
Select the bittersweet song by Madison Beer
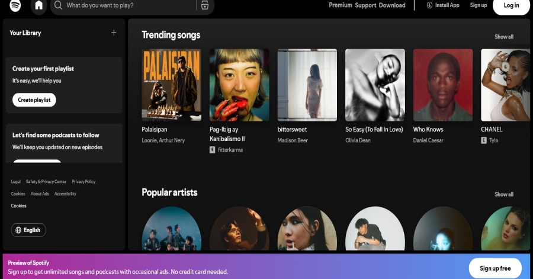(292, 129)
